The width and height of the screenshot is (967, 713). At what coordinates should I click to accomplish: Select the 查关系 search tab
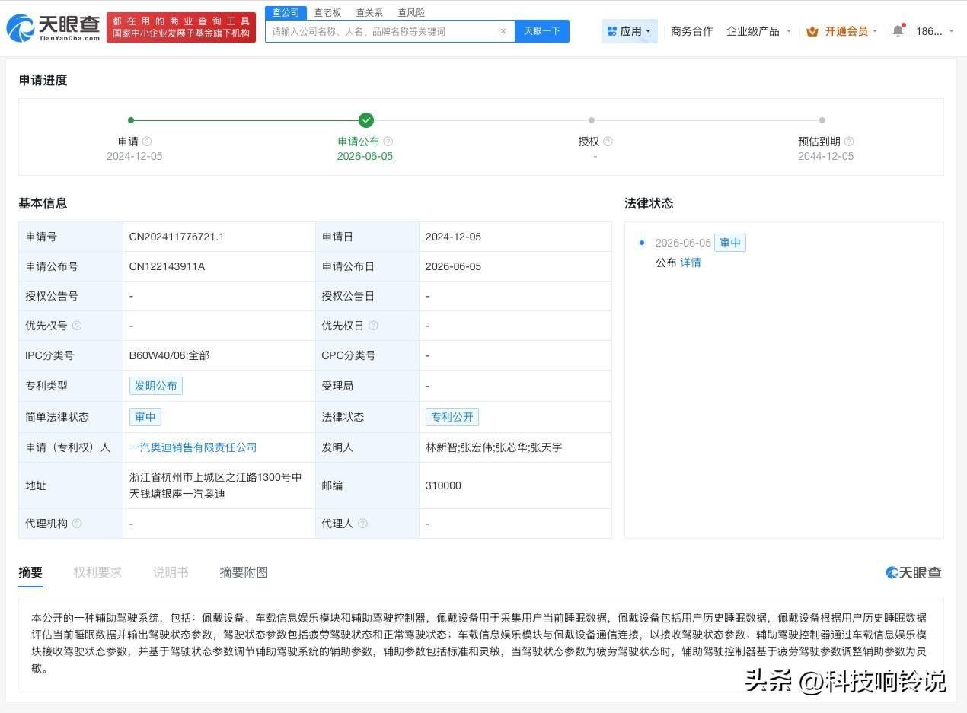tap(369, 13)
